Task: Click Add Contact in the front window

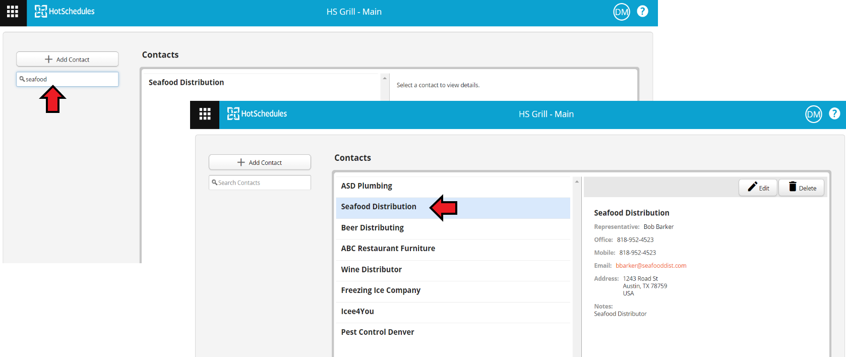Action: point(260,162)
